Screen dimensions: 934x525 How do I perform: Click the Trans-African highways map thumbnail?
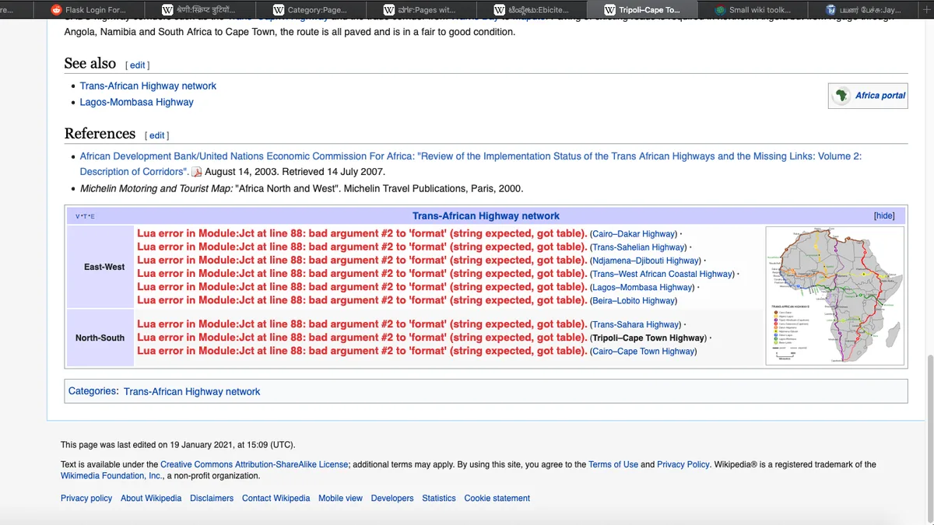point(835,296)
